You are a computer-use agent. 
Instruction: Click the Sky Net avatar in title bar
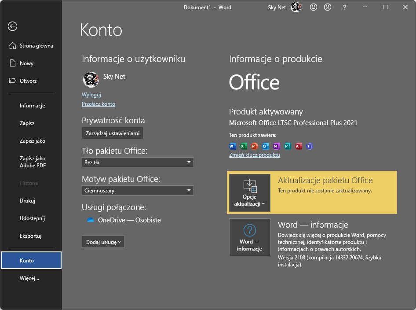tap(296, 7)
